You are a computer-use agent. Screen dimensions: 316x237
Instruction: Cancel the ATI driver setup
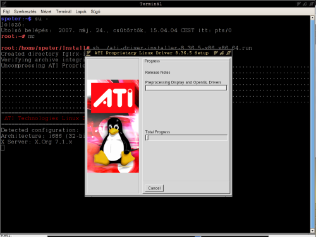coord(154,188)
